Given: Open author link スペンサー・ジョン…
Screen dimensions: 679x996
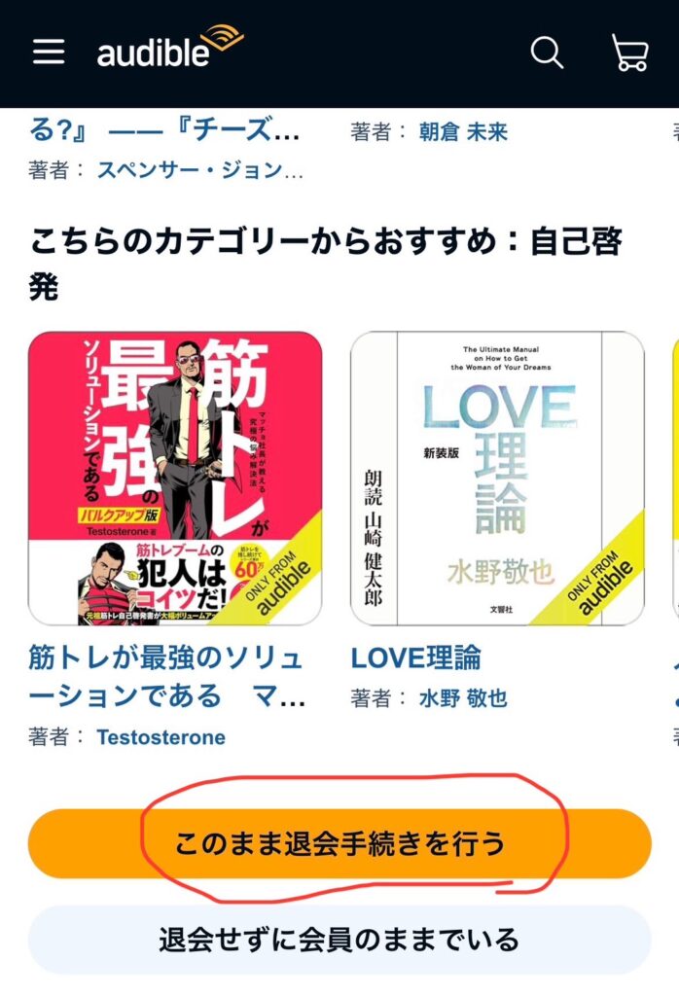Looking at the screenshot, I should [x=200, y=170].
